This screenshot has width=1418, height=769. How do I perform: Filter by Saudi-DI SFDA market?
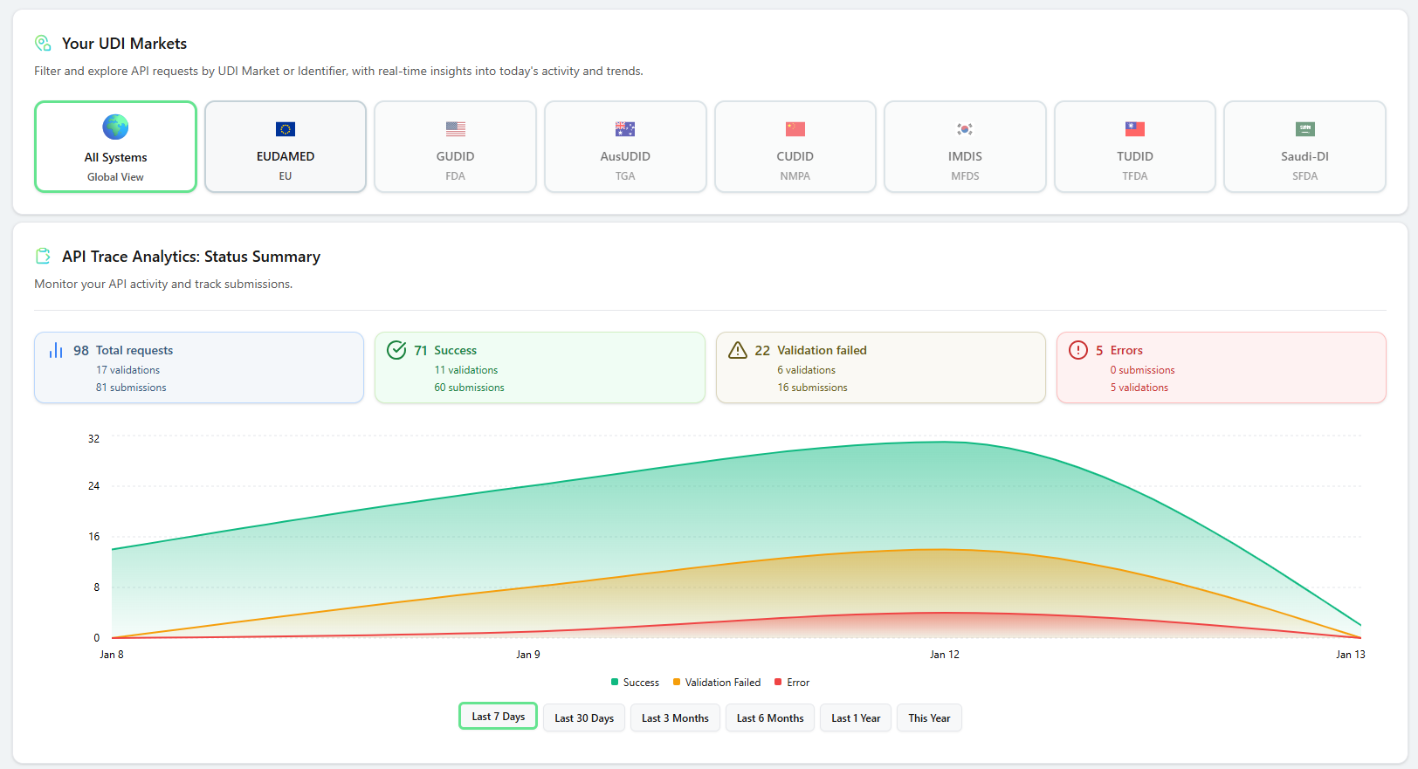coord(1305,147)
